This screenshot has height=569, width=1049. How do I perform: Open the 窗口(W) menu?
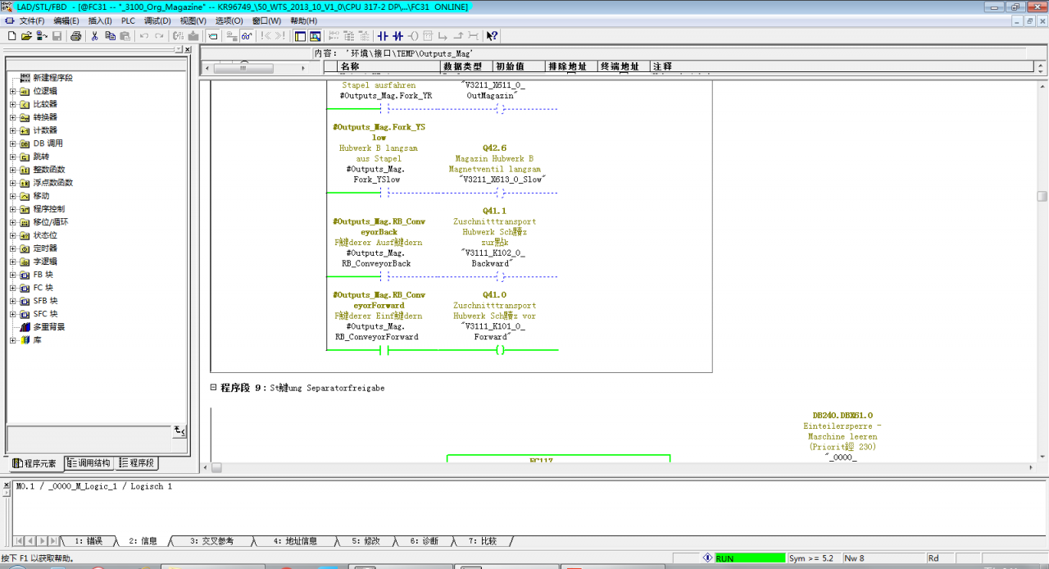tap(266, 20)
